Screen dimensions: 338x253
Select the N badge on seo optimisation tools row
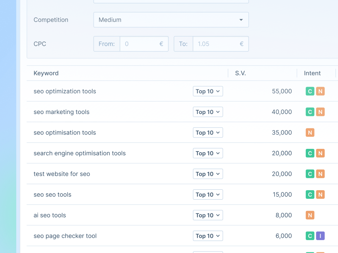coord(310,133)
